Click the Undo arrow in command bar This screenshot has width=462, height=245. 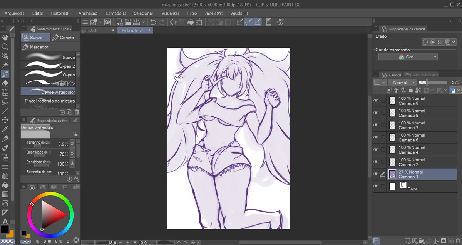pyautogui.click(x=153, y=22)
